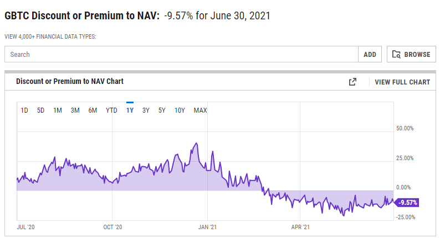Viewport: 445px width, 238px height.
Task: Show the 5Y chart range
Action: point(162,110)
